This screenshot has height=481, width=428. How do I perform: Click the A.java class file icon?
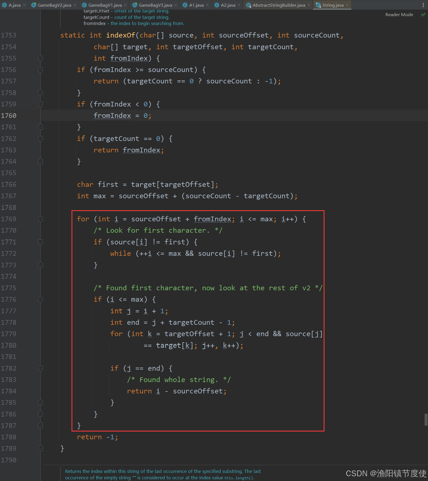(4, 5)
